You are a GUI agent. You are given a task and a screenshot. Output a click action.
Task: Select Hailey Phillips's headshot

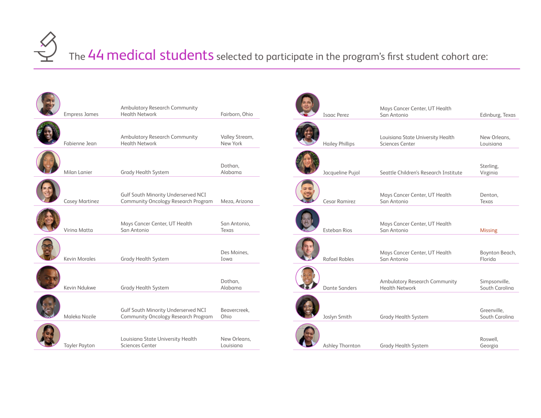(307, 134)
